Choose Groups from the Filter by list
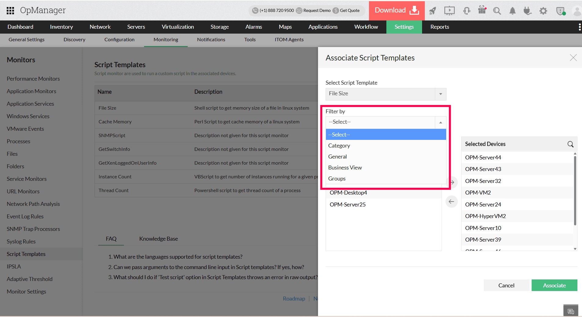The width and height of the screenshot is (582, 317). [386, 179]
